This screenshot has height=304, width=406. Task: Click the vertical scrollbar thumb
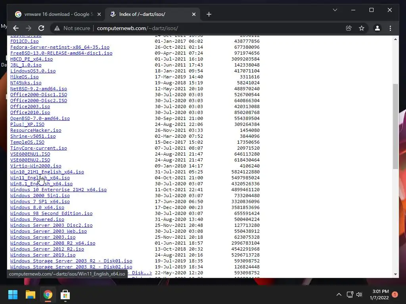pyautogui.click(x=395, y=126)
